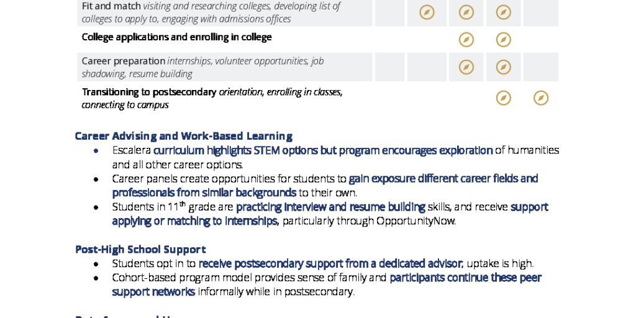Select first compass icon in College applications row
This screenshot has height=318, width=636.
click(466, 40)
